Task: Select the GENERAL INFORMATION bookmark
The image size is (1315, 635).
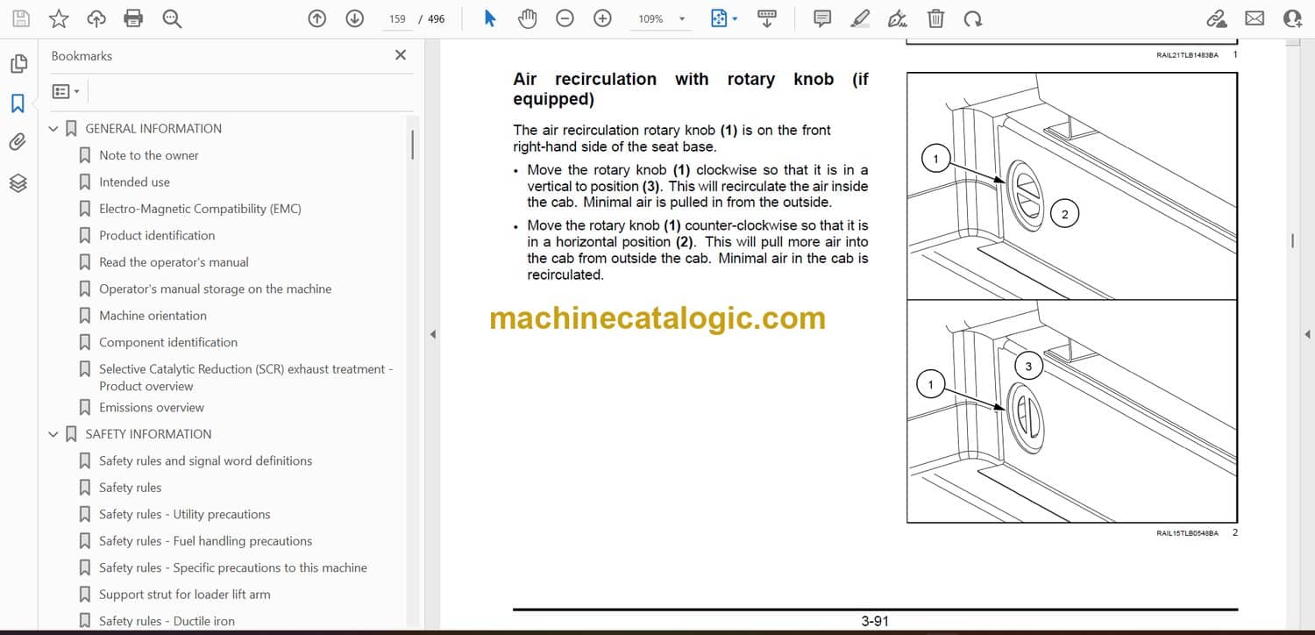Action: 153,129
